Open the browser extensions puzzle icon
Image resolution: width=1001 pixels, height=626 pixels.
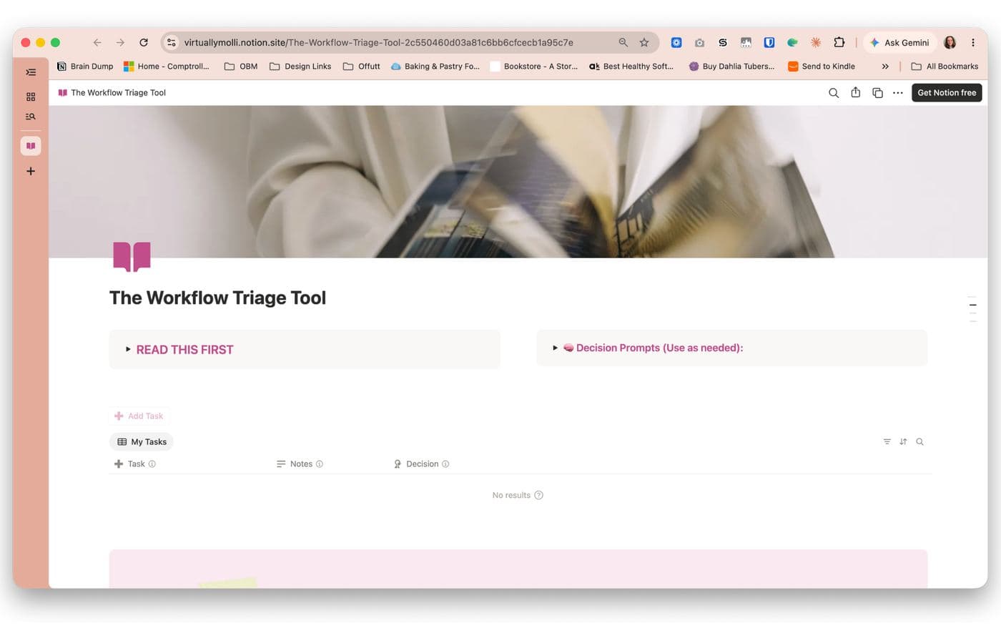click(839, 43)
